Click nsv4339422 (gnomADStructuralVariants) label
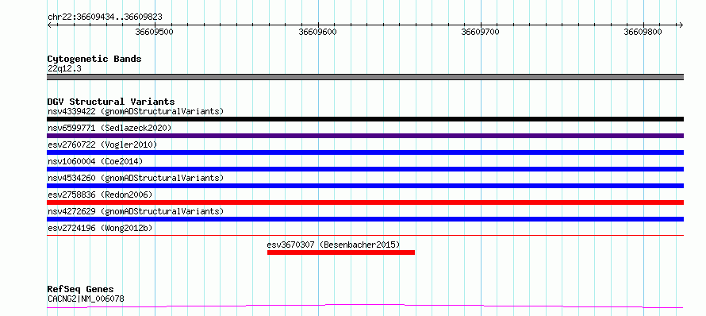 click(x=136, y=111)
